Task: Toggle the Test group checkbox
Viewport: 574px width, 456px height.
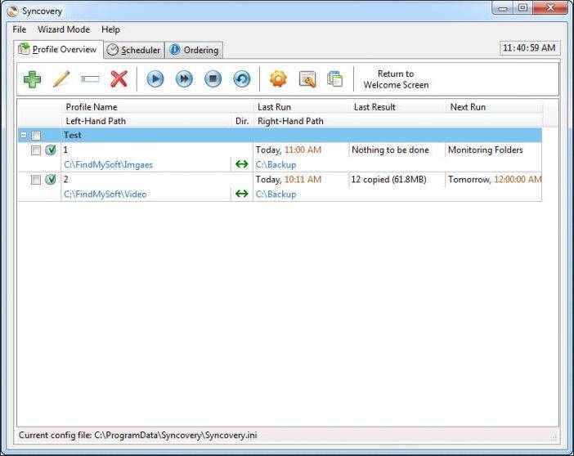Action: click(36, 136)
